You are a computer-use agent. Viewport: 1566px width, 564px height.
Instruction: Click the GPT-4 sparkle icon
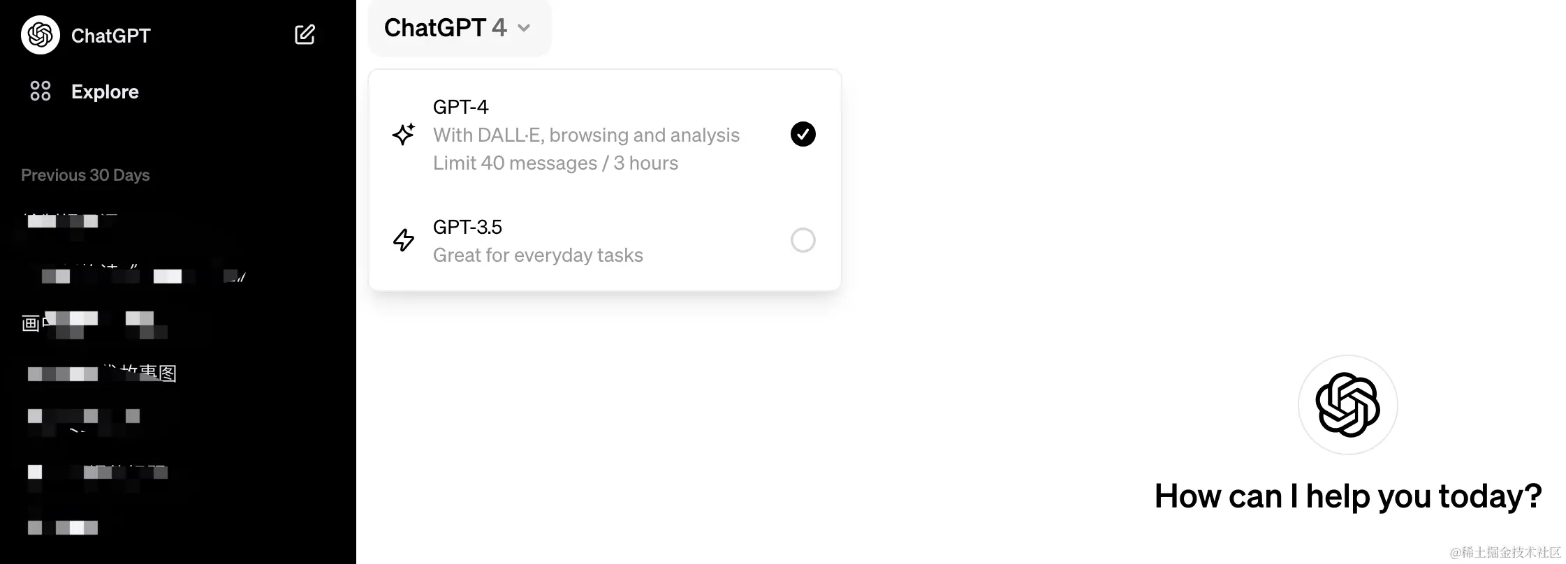click(x=404, y=134)
